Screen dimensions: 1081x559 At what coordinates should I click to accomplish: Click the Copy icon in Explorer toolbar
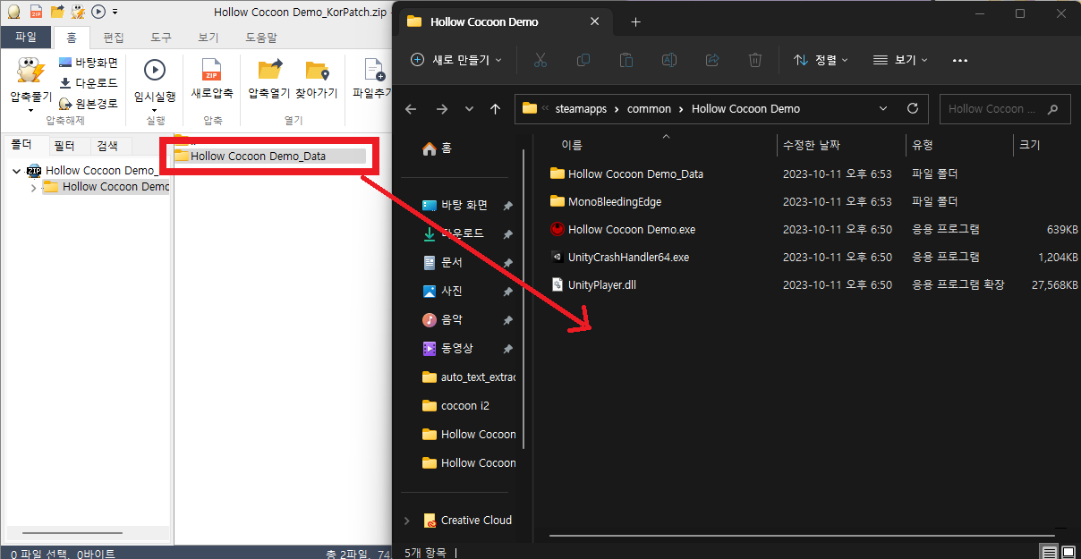[583, 60]
